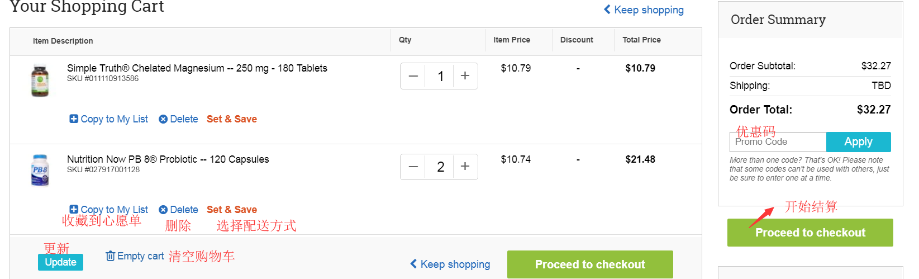919x279 pixels.
Task: Click Set & Save for PB 8 Probiotic
Action: [x=232, y=210]
